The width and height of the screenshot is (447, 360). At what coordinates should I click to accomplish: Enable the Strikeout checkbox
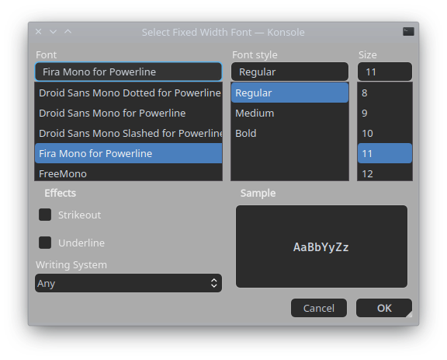(45, 215)
